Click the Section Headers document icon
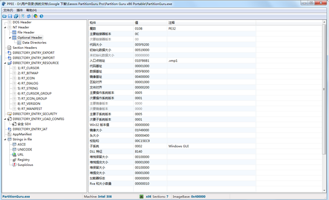Viewport: 329px width, 200px height. pos(9,48)
